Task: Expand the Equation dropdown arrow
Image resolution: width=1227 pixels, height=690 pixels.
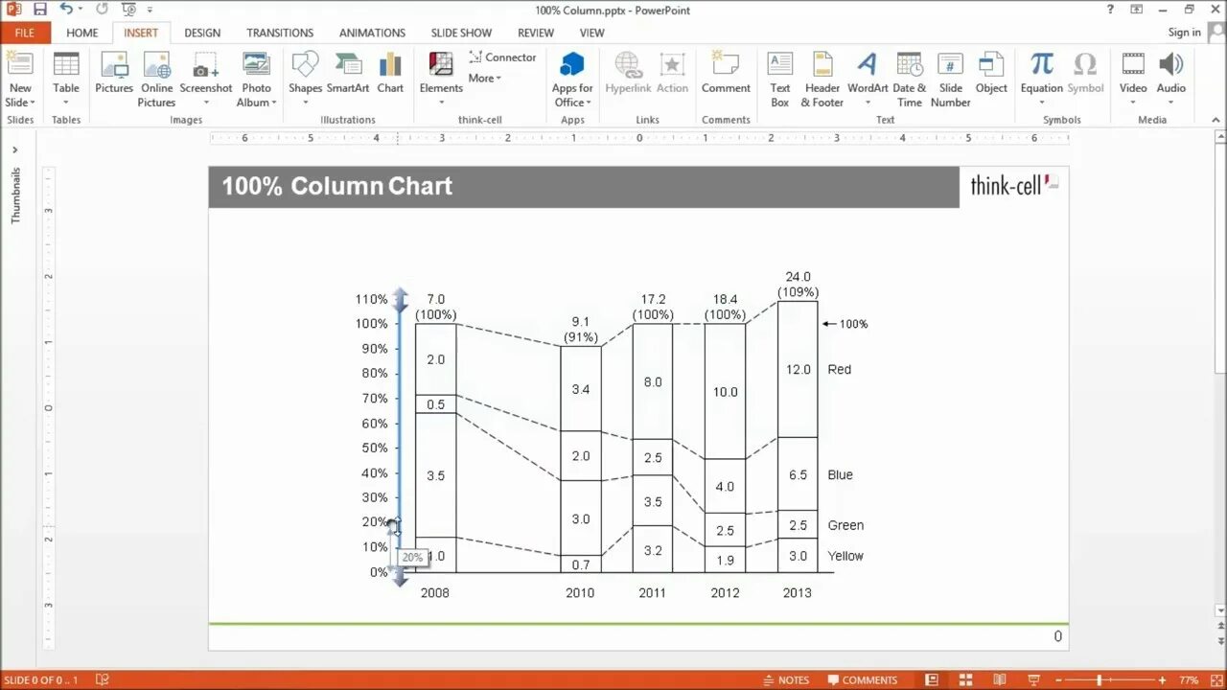Action: pyautogui.click(x=1042, y=103)
